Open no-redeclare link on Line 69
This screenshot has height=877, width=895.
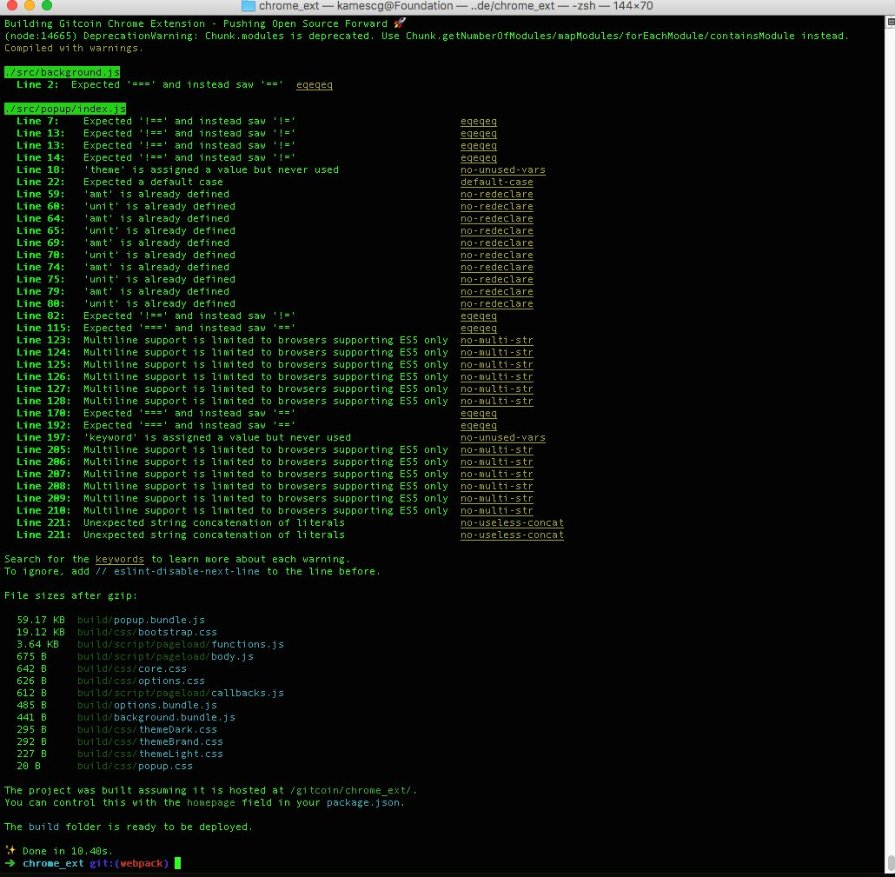(x=496, y=243)
